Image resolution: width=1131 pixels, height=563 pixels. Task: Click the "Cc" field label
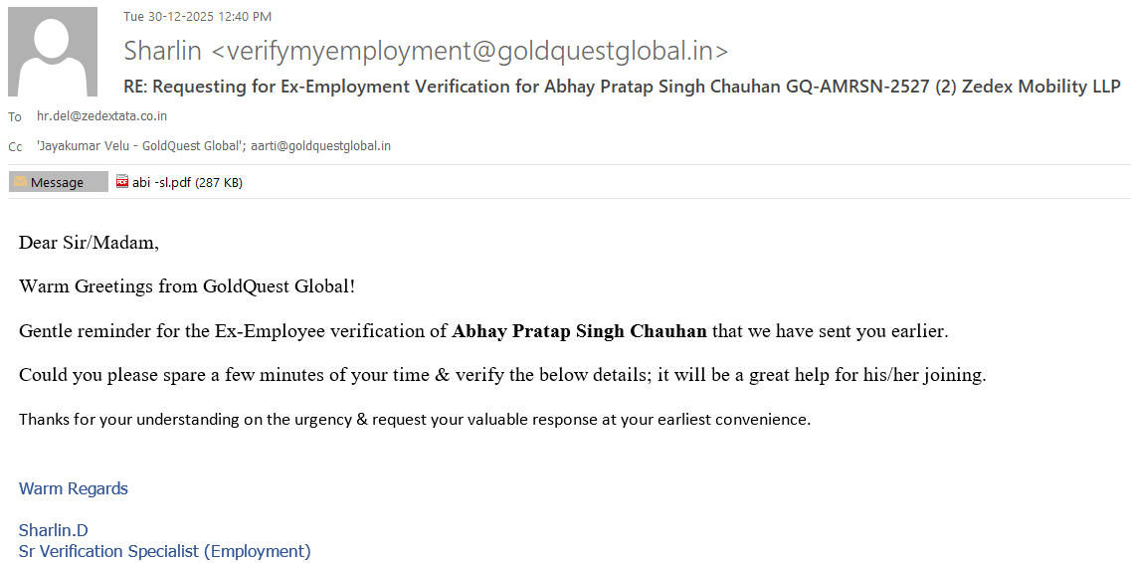15,147
